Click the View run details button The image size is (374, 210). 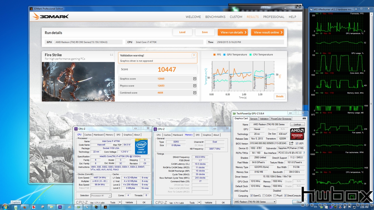[x=233, y=32]
